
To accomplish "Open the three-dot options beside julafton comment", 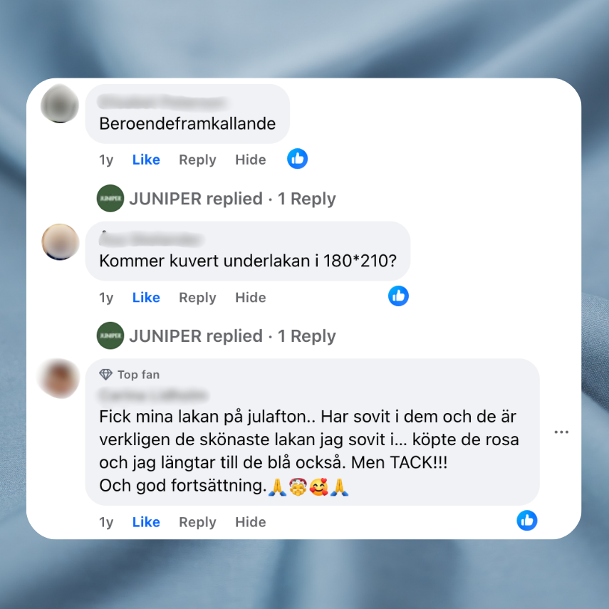I will 561,432.
